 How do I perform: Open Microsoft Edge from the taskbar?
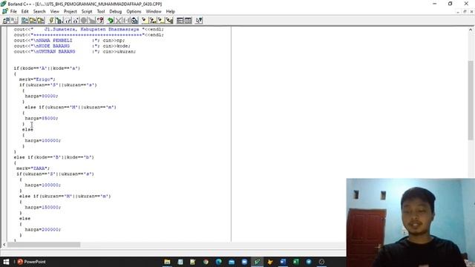tap(219, 262)
